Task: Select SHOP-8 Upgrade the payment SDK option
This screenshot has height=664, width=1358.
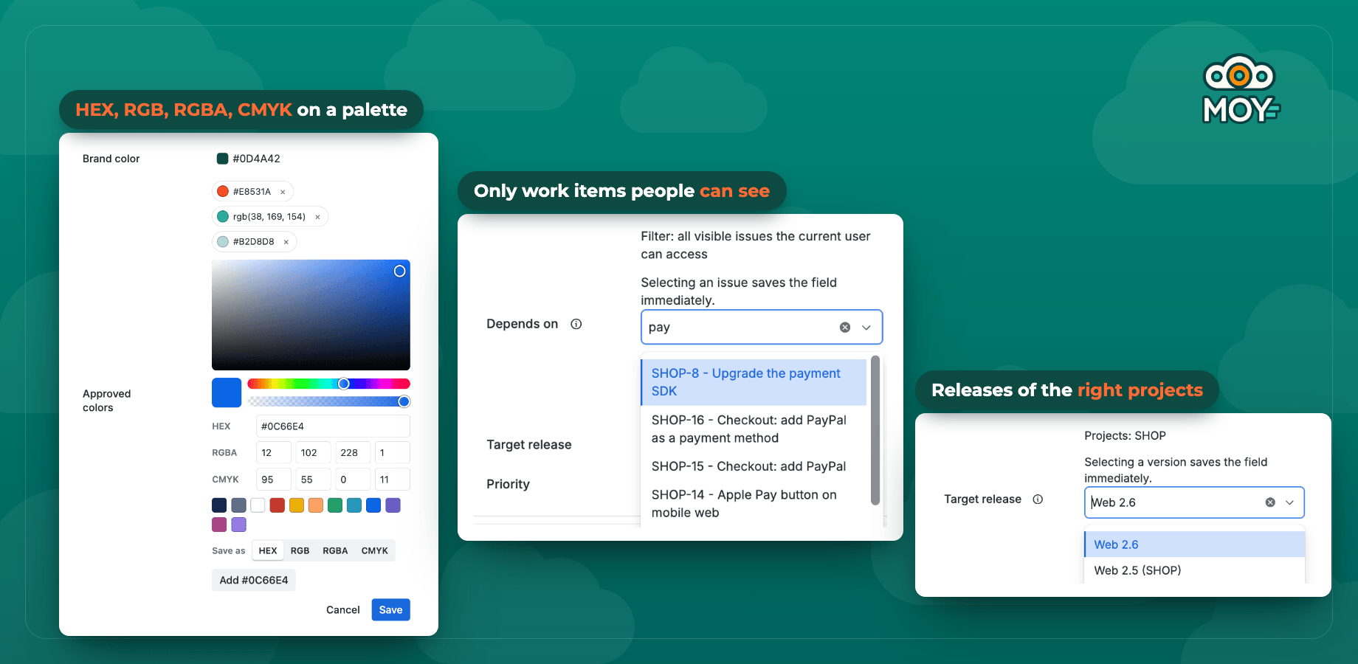Action: 754,382
